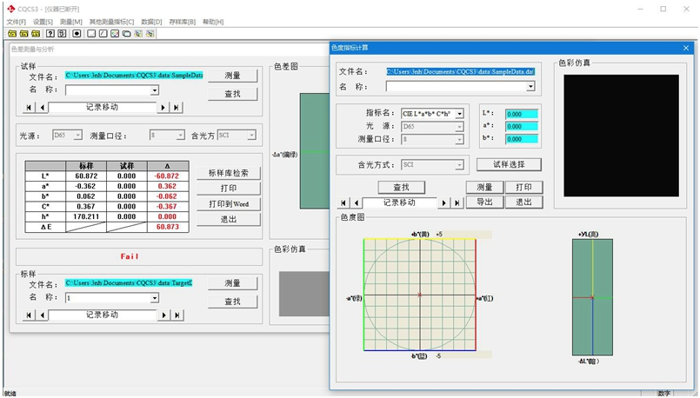This screenshot has width=700, height=398.
Task: Click the black dot toolbar icon
Action: click(x=77, y=34)
